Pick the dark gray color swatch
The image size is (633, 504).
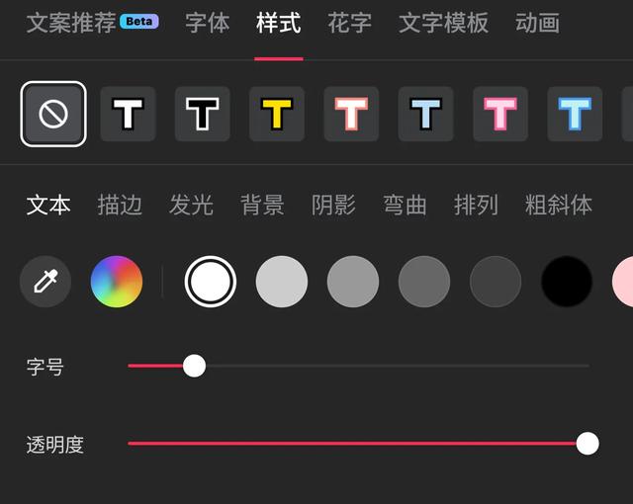[x=424, y=282]
